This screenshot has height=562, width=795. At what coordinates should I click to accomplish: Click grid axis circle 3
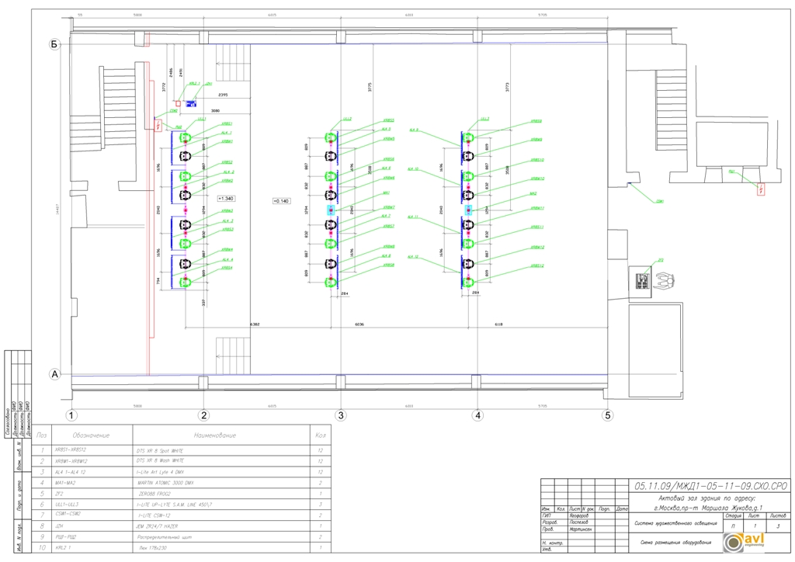pyautogui.click(x=341, y=415)
